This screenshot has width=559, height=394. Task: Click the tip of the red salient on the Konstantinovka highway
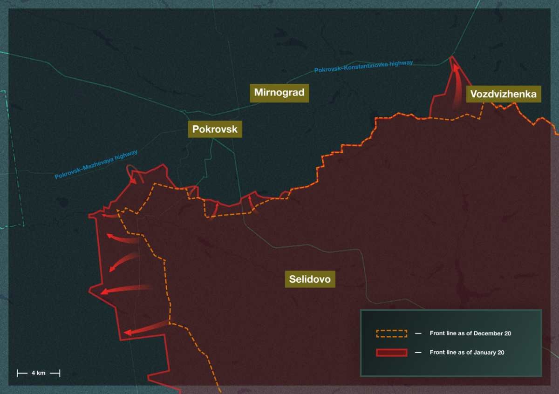452,57
